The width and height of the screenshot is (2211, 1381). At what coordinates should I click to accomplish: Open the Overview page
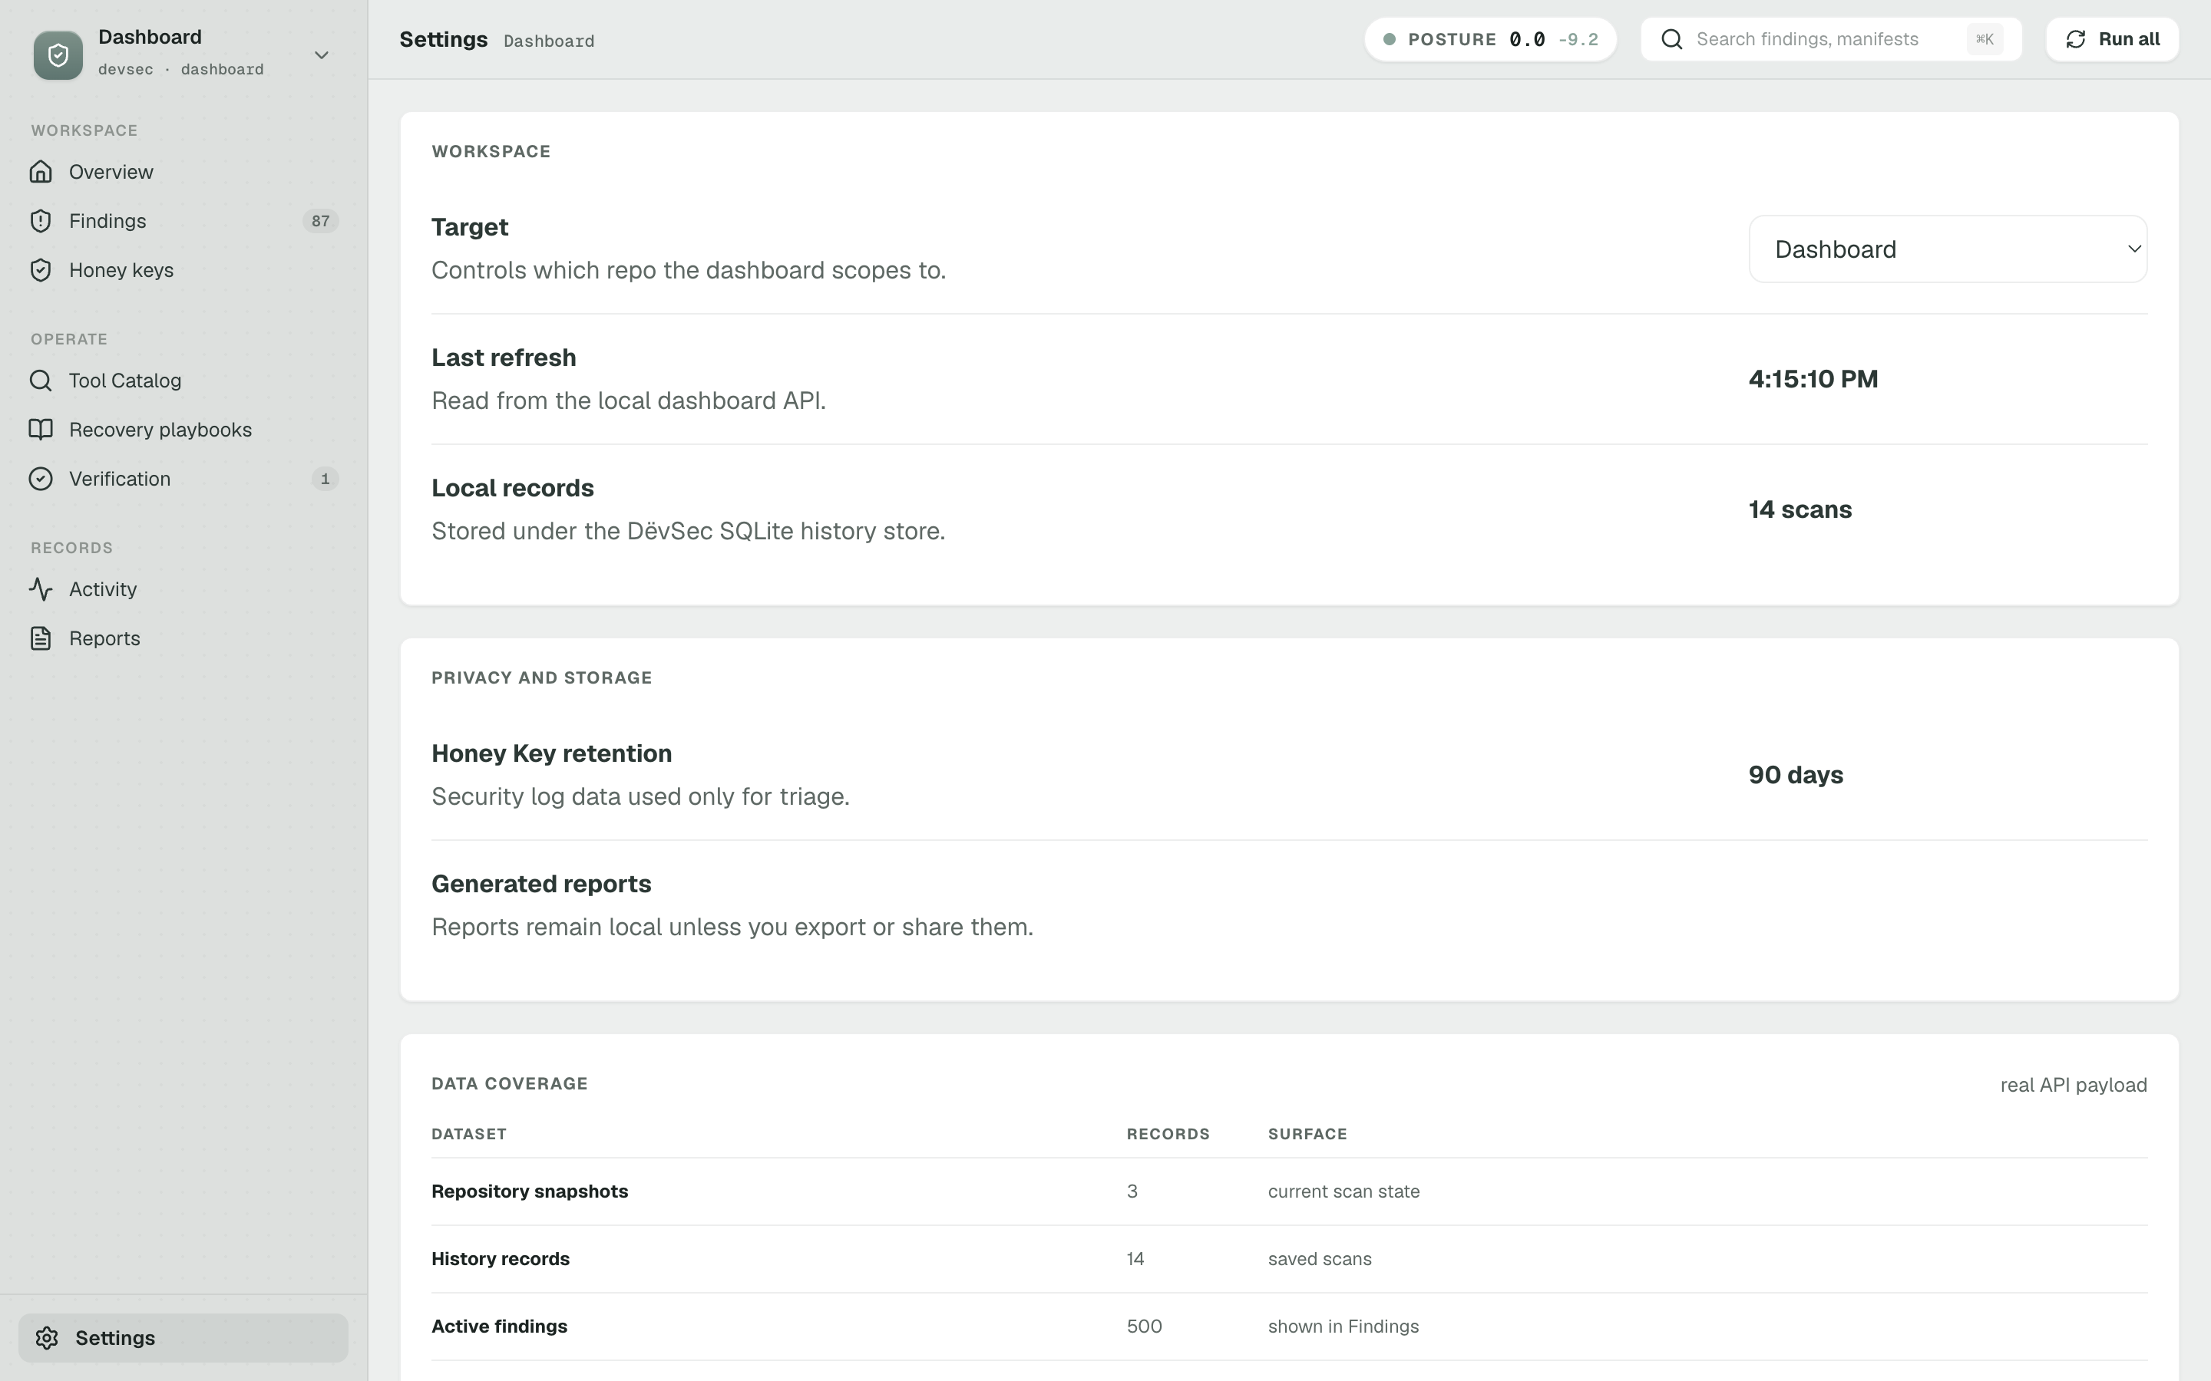183,172
